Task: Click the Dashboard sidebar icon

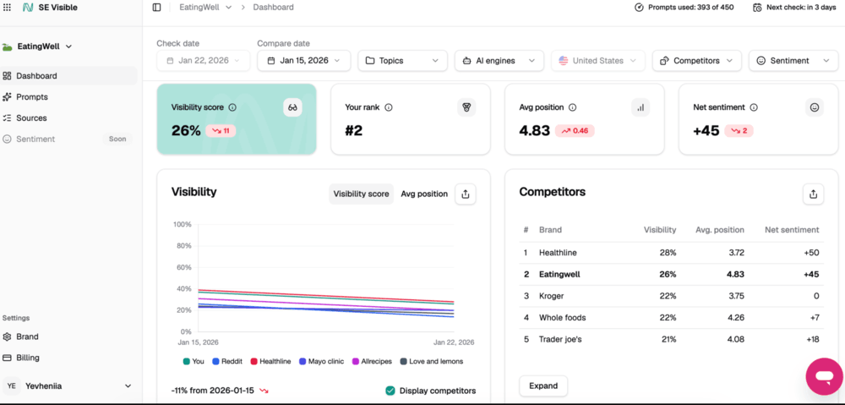Action: click(x=7, y=76)
